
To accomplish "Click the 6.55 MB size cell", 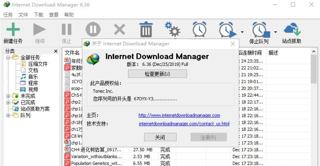I will 141,163.
